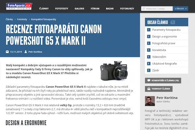Click the 'autor článku' caption
Image resolution: width=195 pixels, height=130 pixels.
coord(163,101)
